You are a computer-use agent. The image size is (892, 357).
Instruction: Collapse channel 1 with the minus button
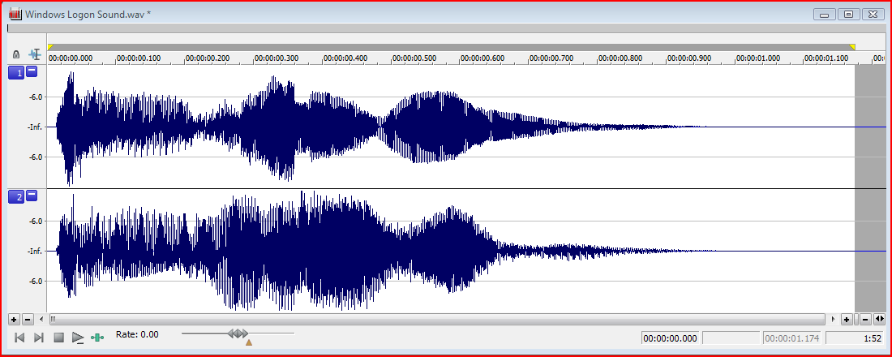[32, 72]
